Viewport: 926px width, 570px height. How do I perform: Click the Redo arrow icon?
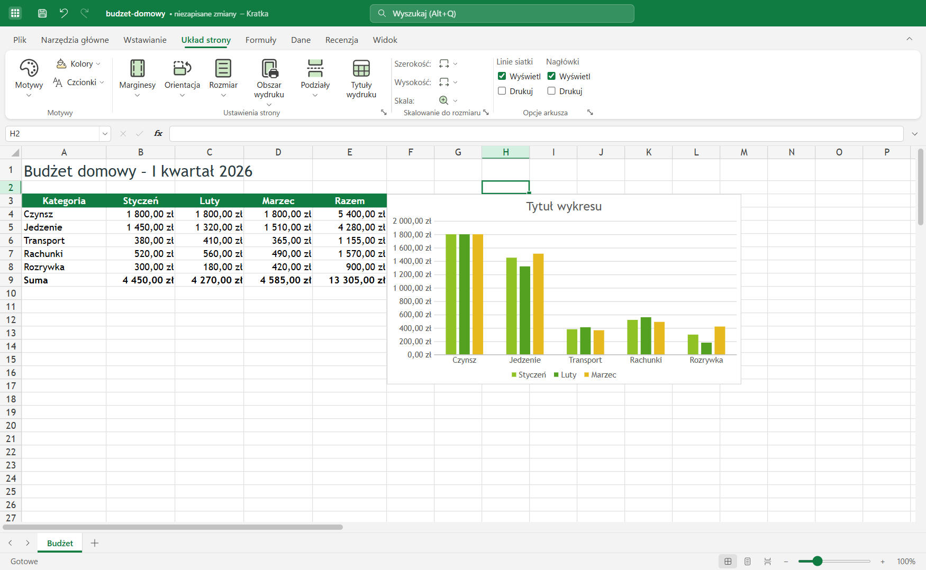85,13
